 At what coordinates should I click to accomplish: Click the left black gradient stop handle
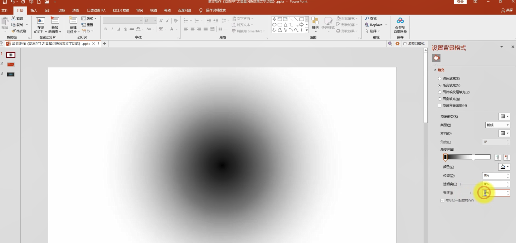(x=445, y=157)
